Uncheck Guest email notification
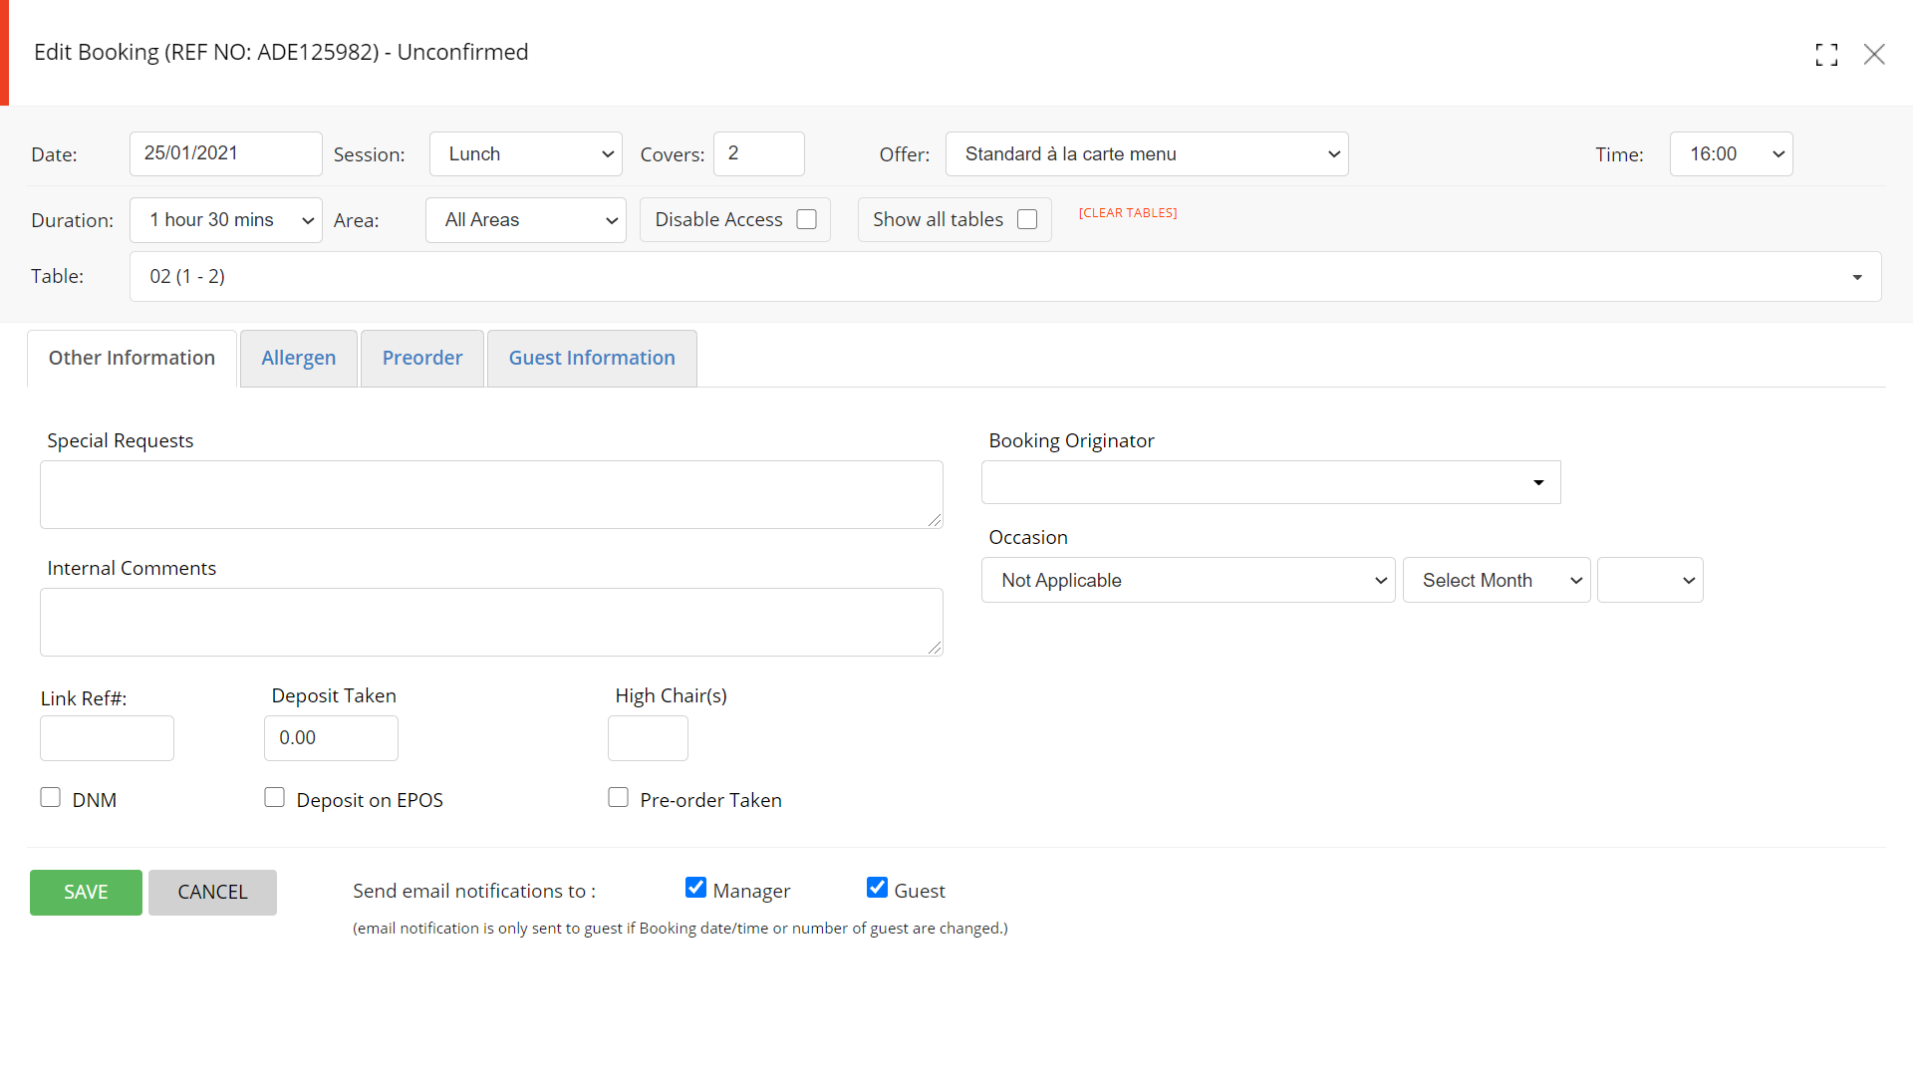The width and height of the screenshot is (1913, 1076). pos(878,888)
